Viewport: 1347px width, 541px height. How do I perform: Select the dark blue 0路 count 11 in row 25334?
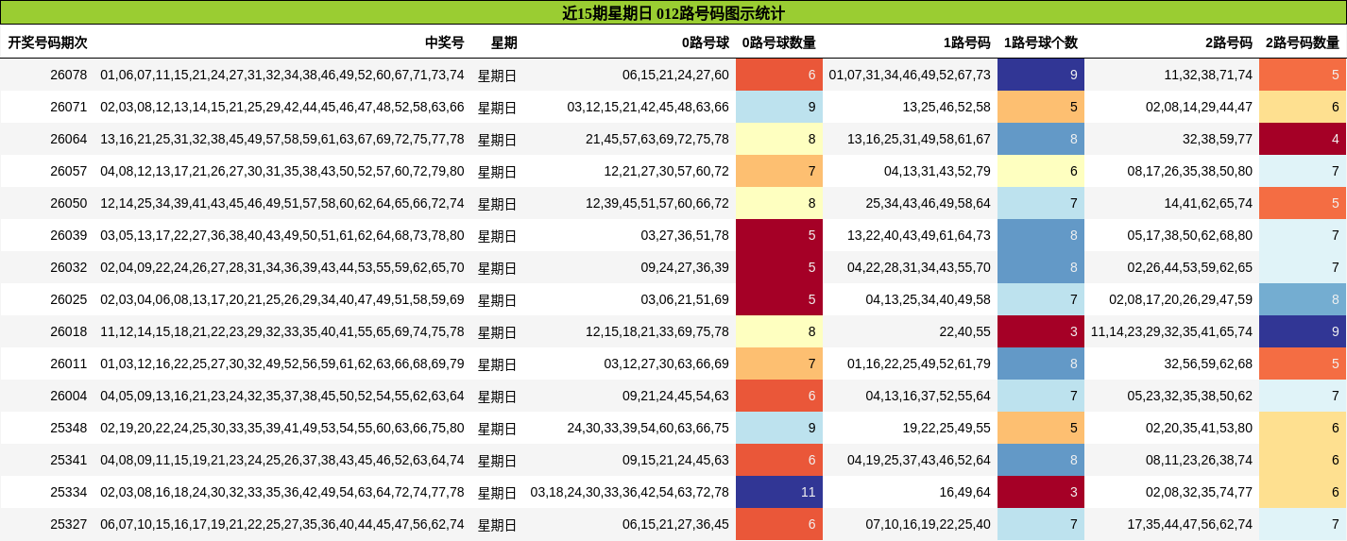pos(779,492)
